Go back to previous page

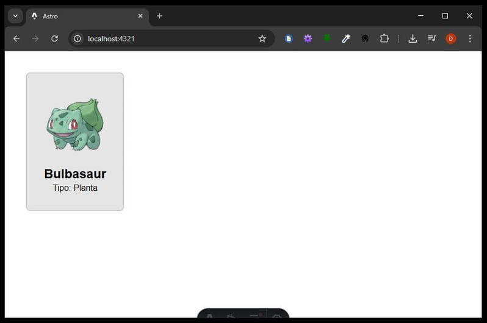(x=16, y=38)
